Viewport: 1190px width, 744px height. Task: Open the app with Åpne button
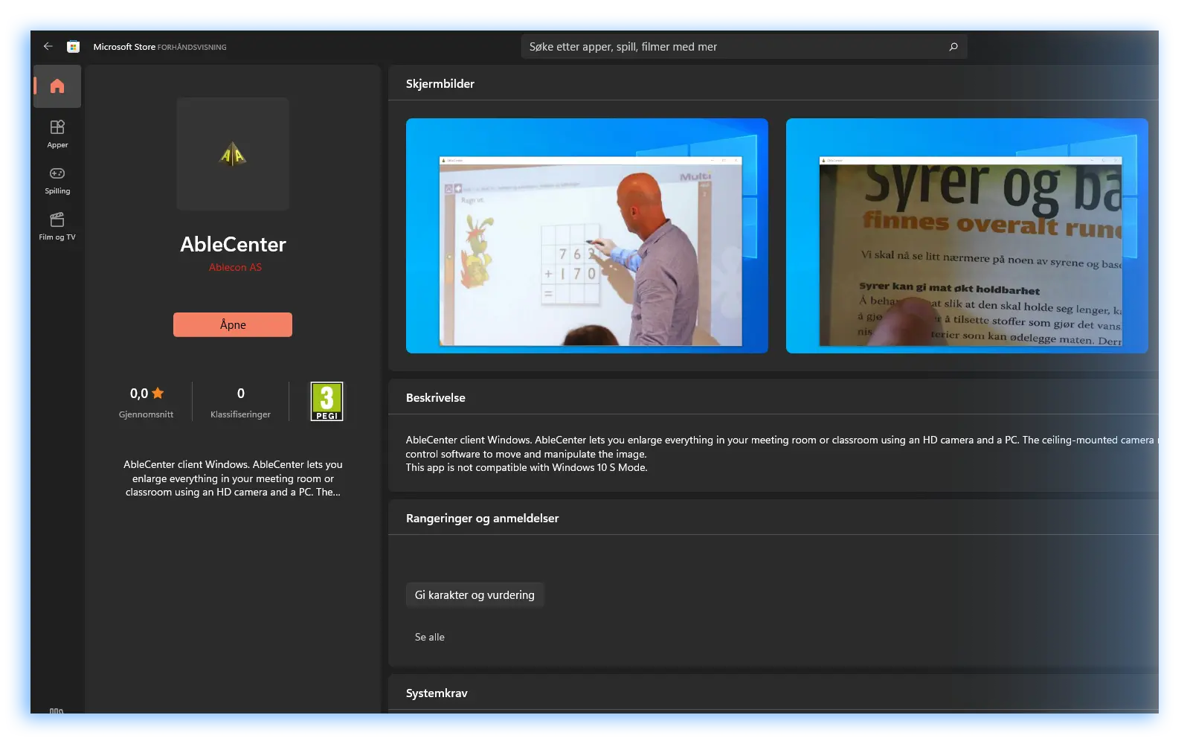[x=233, y=324]
